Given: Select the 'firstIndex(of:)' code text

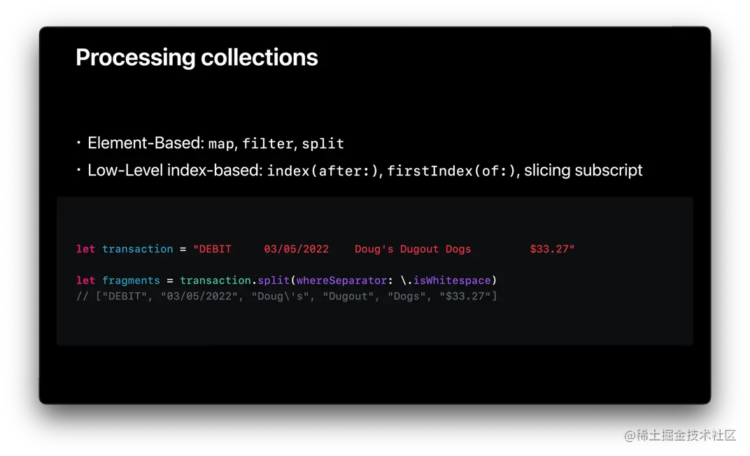Looking at the screenshot, I should 452,171.
